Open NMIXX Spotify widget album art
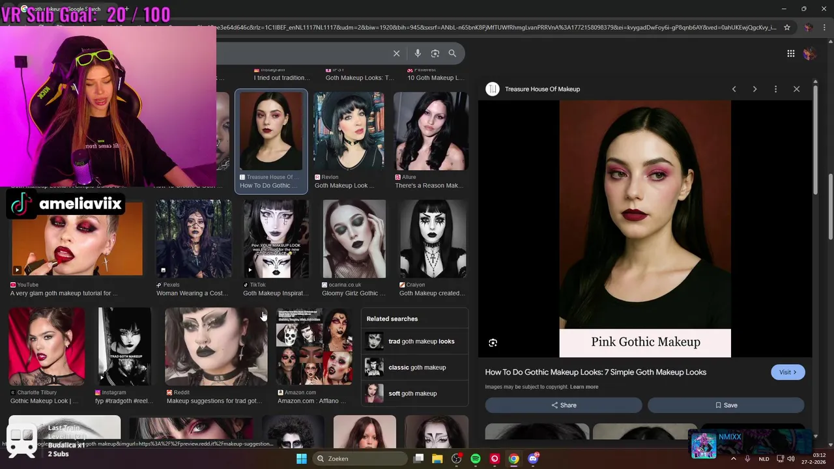This screenshot has height=469, width=834. coord(704,446)
